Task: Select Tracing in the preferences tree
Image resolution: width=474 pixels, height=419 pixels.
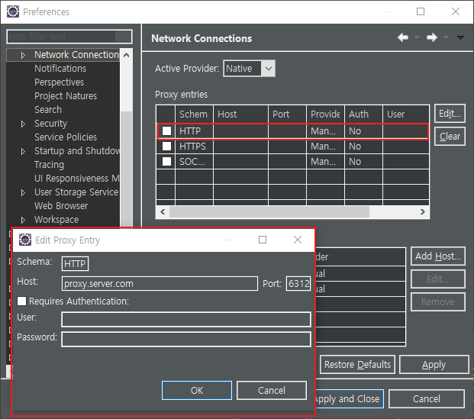Action: [x=49, y=164]
